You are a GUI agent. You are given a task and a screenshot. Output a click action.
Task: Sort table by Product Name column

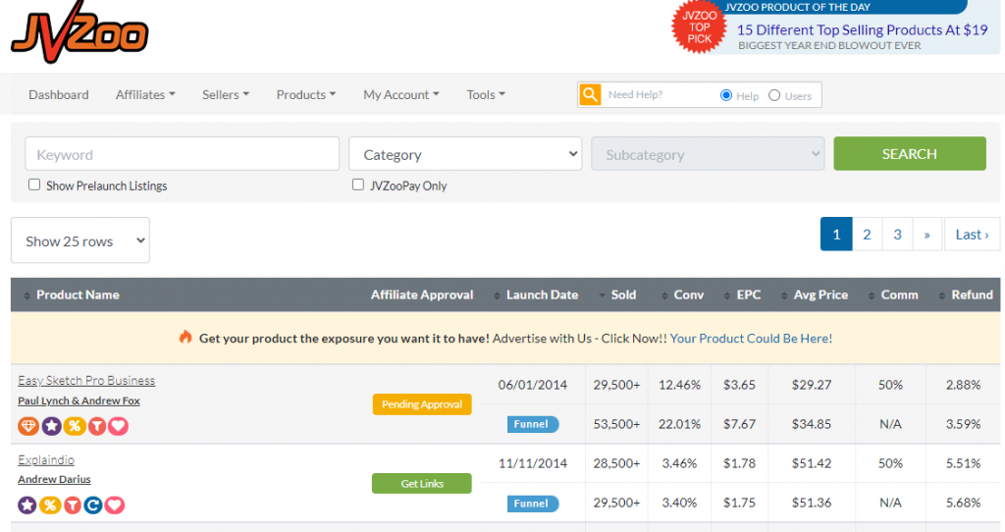point(78,294)
